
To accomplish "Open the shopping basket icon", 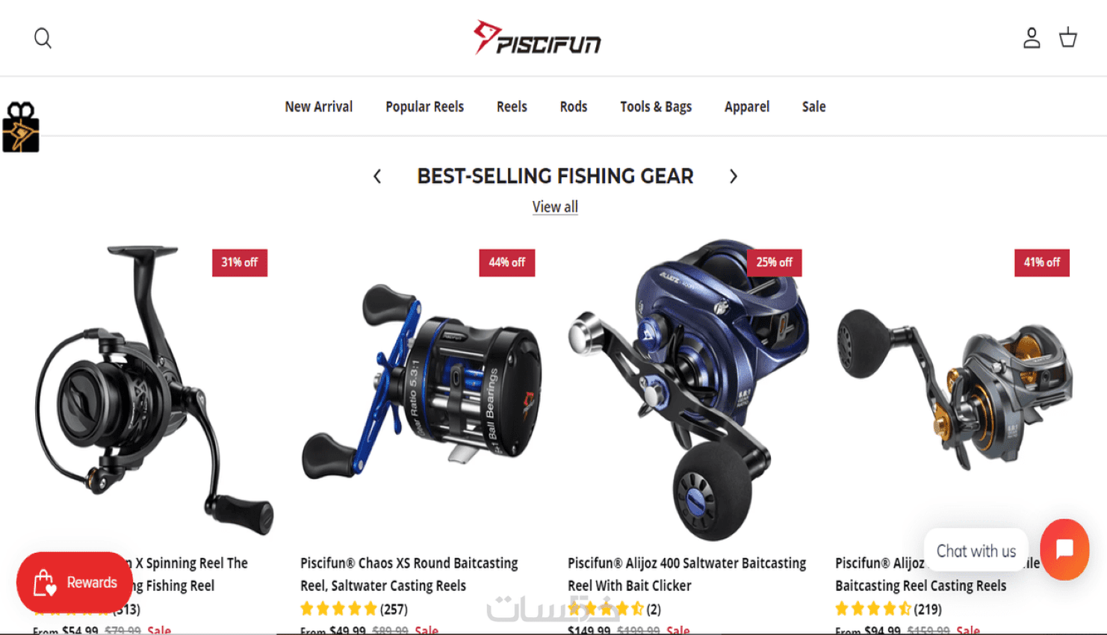I will pyautogui.click(x=1068, y=37).
